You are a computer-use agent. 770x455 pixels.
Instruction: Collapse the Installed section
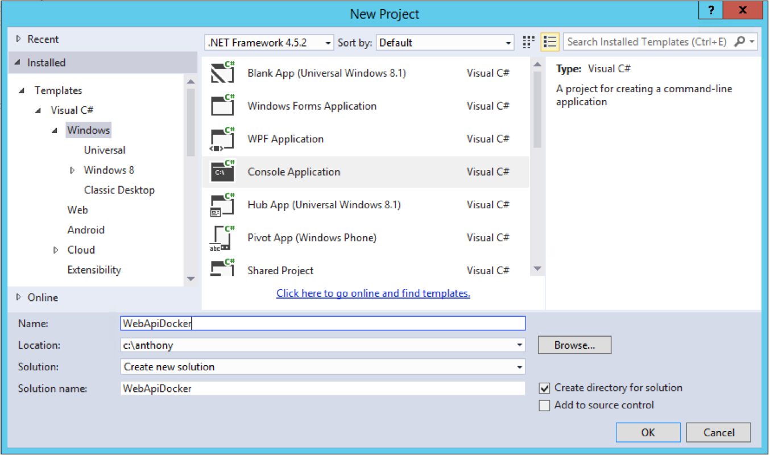coord(18,63)
